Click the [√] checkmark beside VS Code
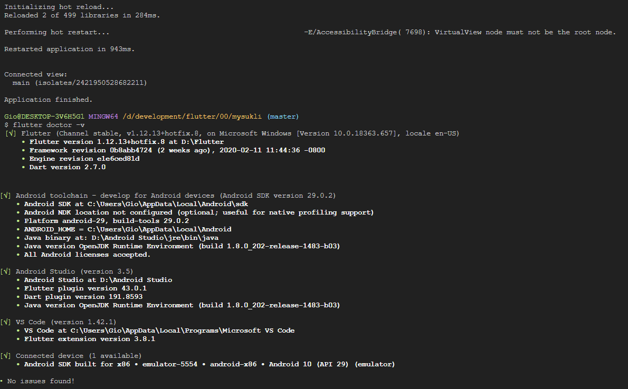 point(6,322)
